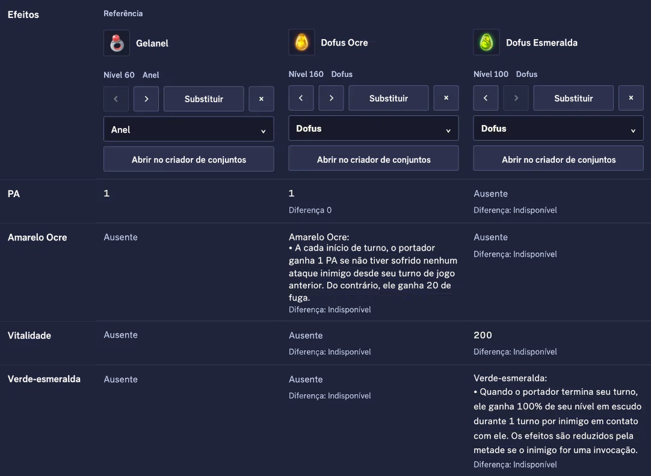Click the Dofus Ocre egg icon

coord(301,42)
